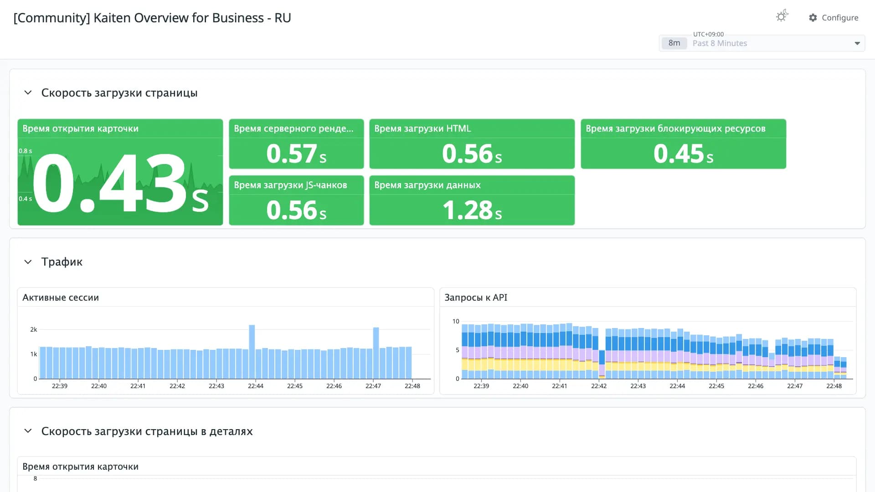
Task: Click the dashboard title Kaiten Overview for Business
Action: point(152,18)
